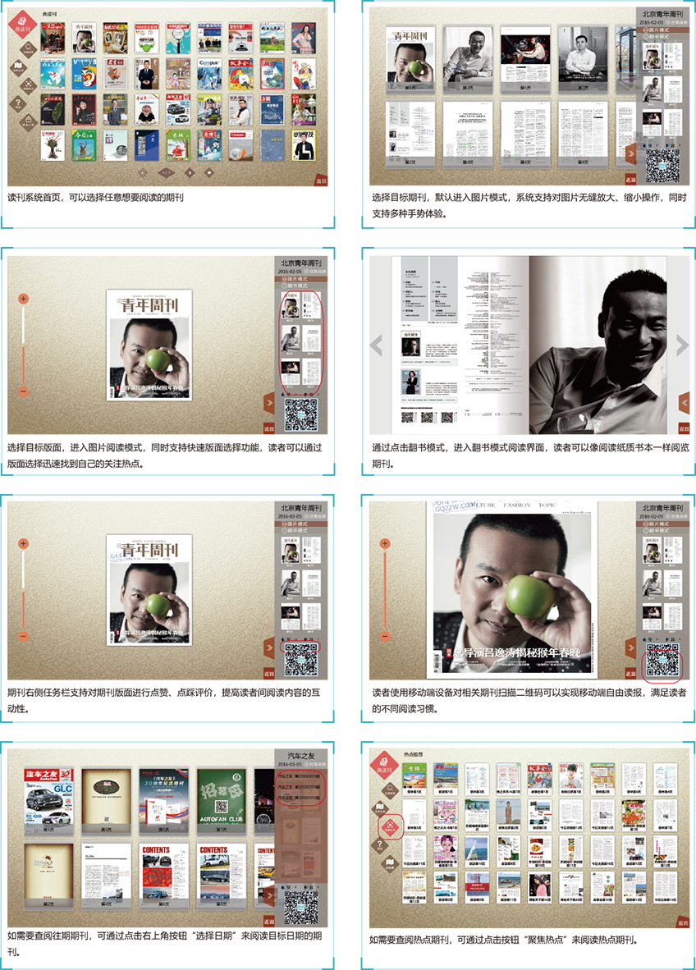Turn to the next spread with the right arrow in flip-book view

click(682, 345)
